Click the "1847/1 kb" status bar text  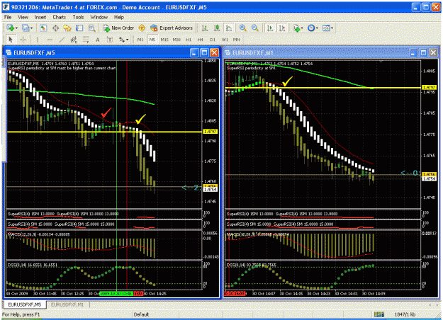405,314
